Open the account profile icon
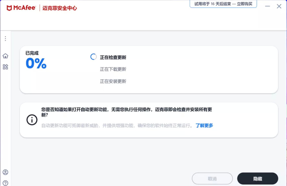The image size is (287, 186). pos(5,172)
